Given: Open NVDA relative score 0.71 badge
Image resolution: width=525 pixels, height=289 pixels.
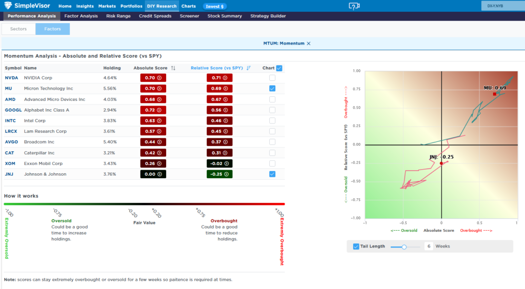Looking at the screenshot, I should (219, 78).
